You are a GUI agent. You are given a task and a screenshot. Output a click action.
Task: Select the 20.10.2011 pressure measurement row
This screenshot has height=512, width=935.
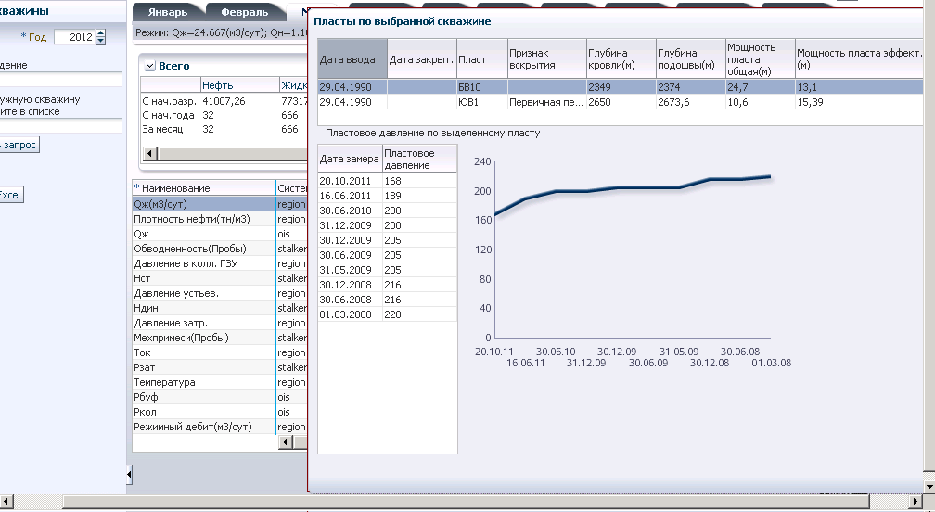click(x=388, y=181)
